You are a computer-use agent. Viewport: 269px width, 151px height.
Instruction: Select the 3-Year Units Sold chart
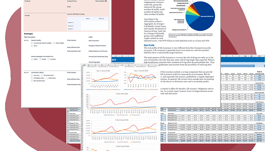point(122,104)
